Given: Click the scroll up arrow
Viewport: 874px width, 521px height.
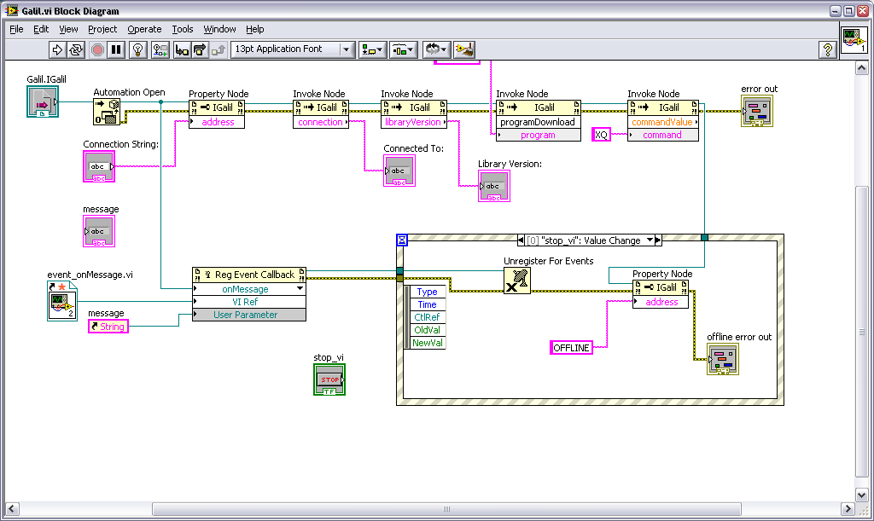Looking at the screenshot, I should click(x=862, y=68).
